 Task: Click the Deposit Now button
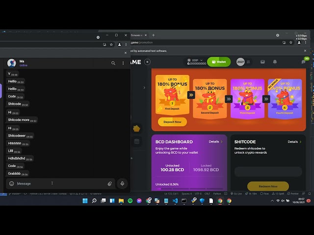172,122
